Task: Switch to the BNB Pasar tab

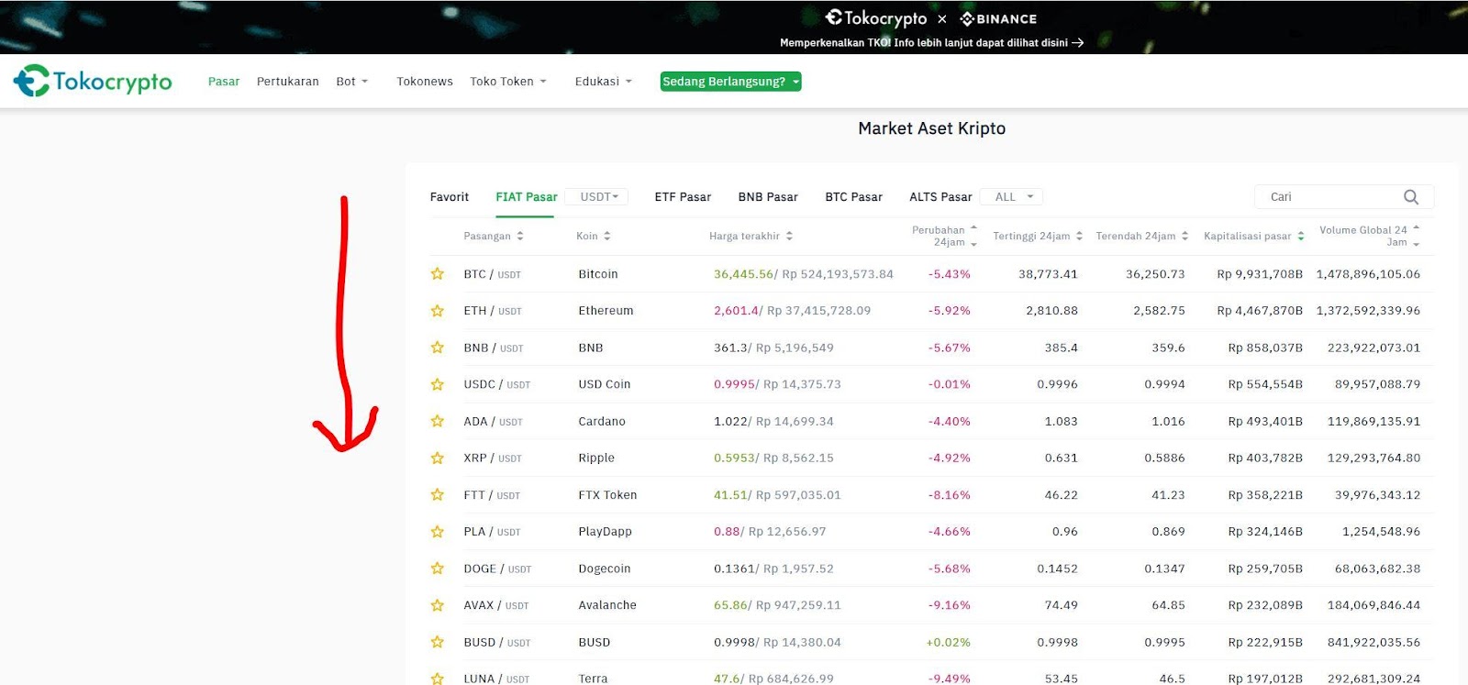Action: 768,197
